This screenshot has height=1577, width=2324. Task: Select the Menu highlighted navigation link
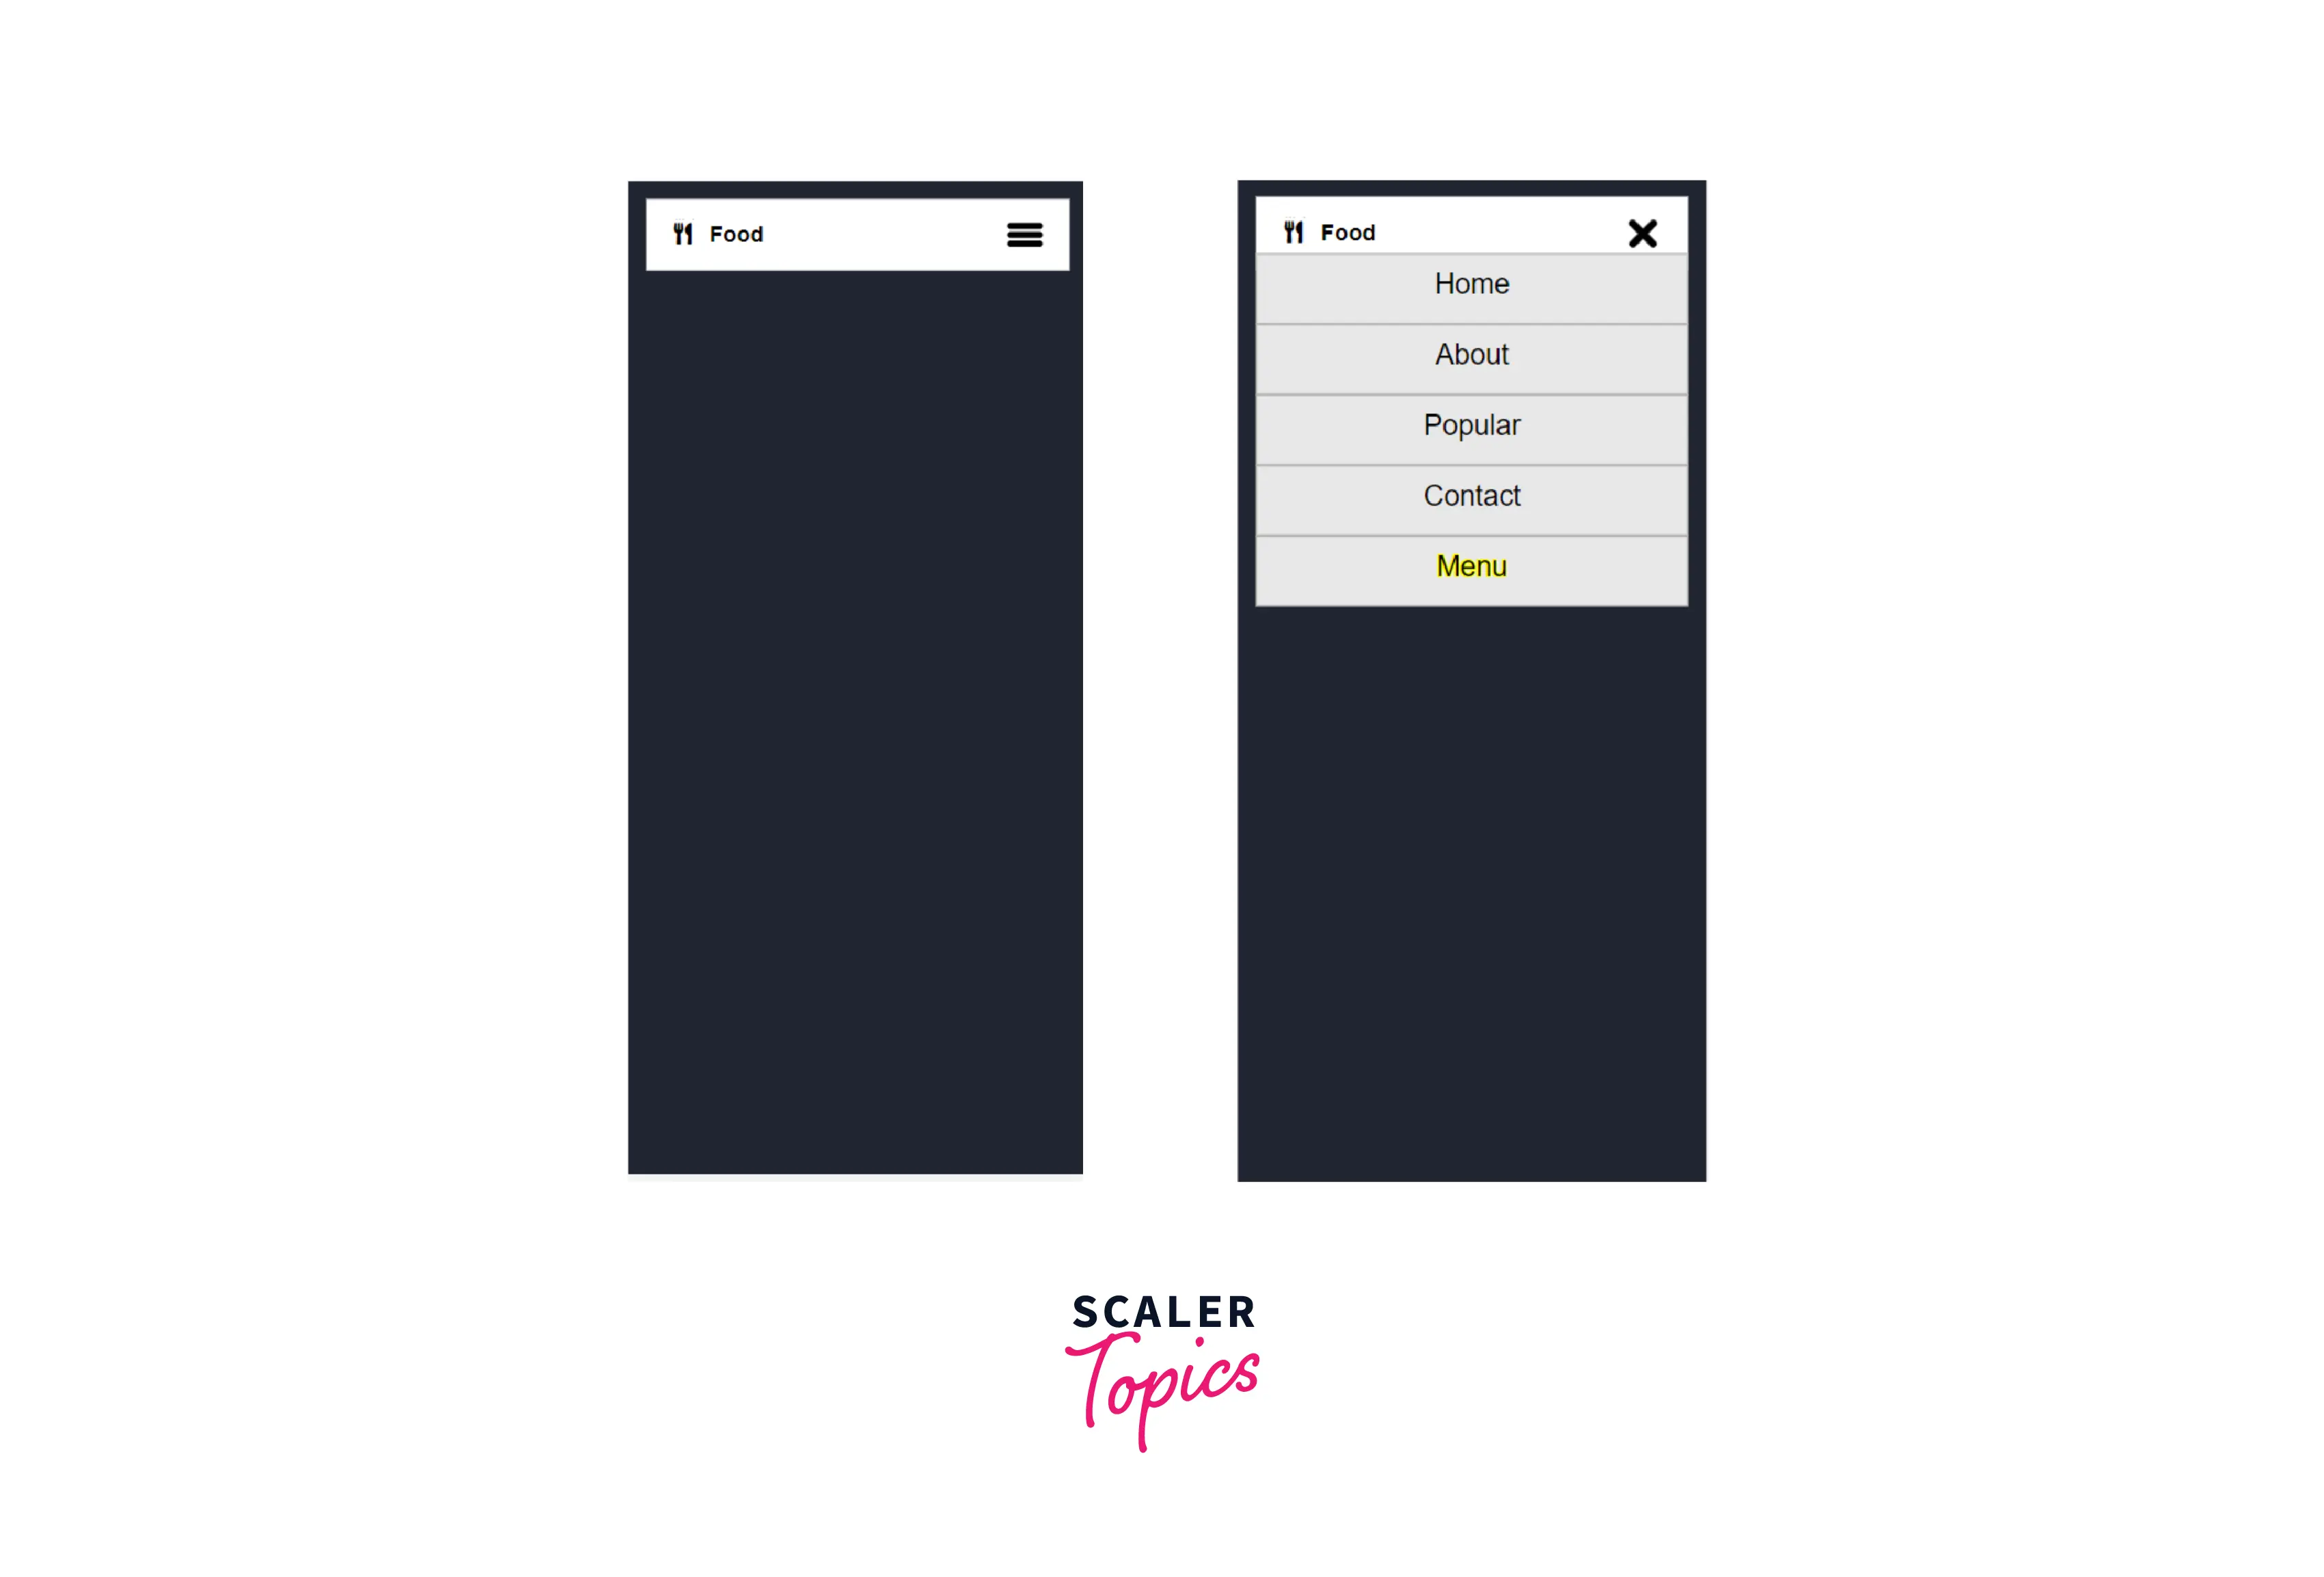[1471, 565]
